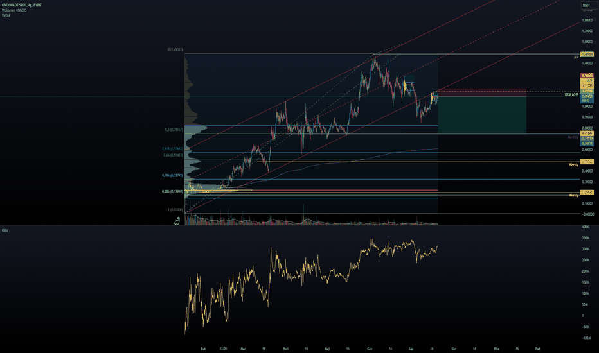Screen dimensions: 599x353
Task: Click the Maj month on time axis
Action: pyautogui.click(x=327, y=349)
